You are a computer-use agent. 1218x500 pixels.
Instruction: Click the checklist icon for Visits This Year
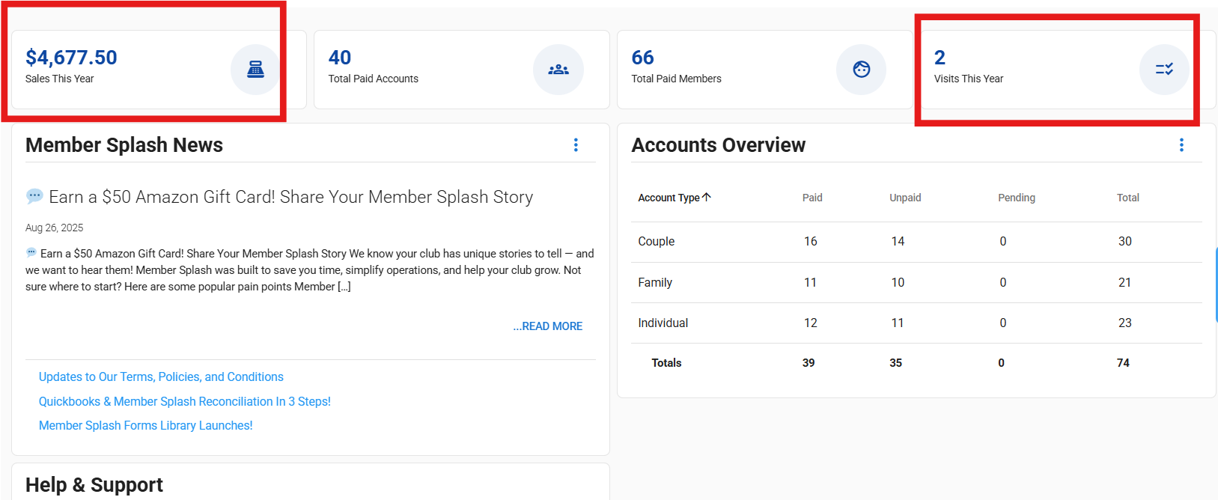[x=1163, y=70]
